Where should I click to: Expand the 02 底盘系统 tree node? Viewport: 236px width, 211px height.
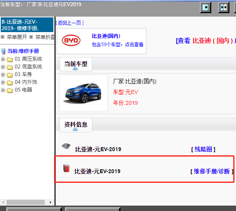(3, 67)
